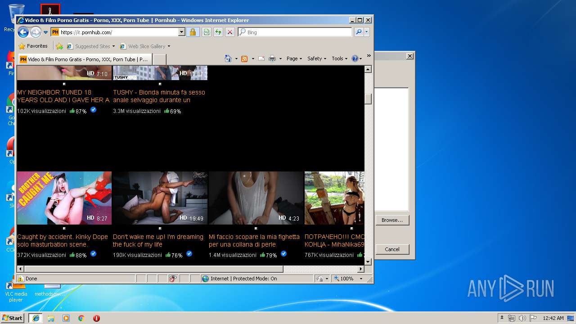Viewport: 576px width, 324px height.
Task: Click the vertical scrollbar down arrow
Action: coord(368,261)
